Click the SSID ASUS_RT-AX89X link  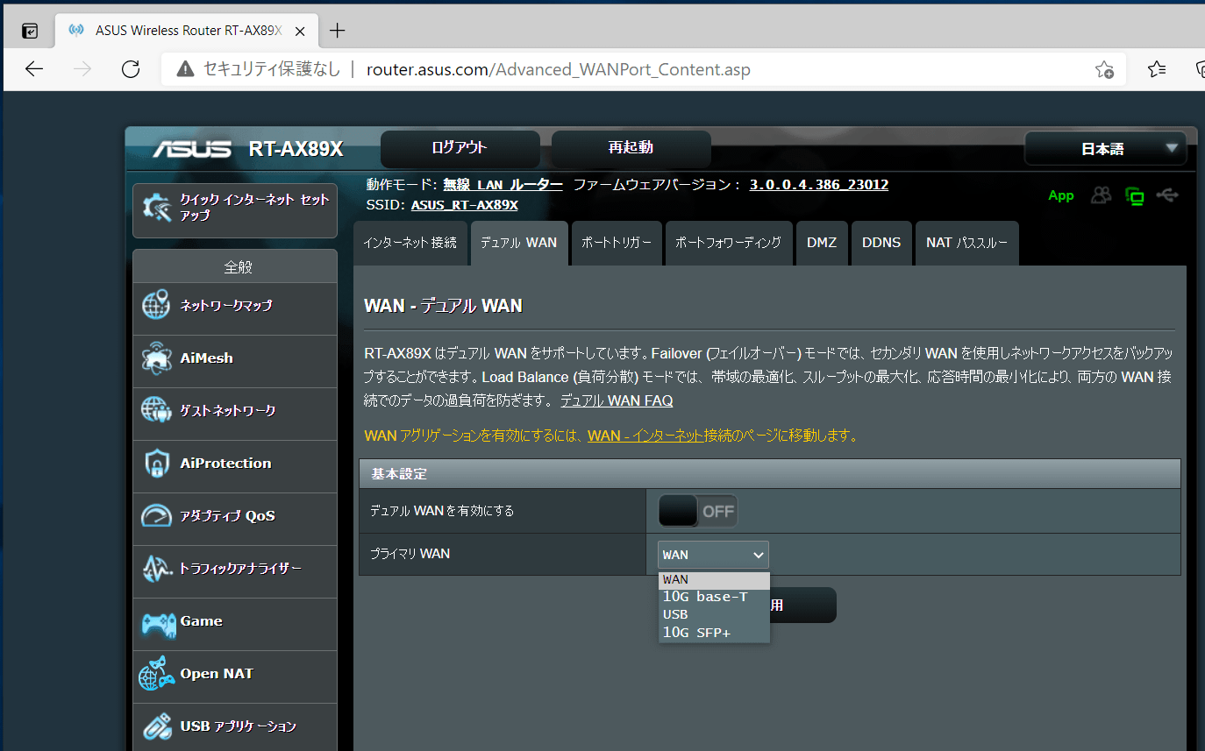(465, 205)
